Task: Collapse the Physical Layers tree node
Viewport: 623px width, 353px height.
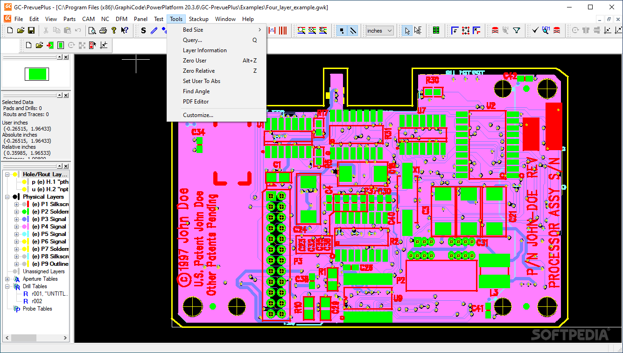Action: click(7, 197)
